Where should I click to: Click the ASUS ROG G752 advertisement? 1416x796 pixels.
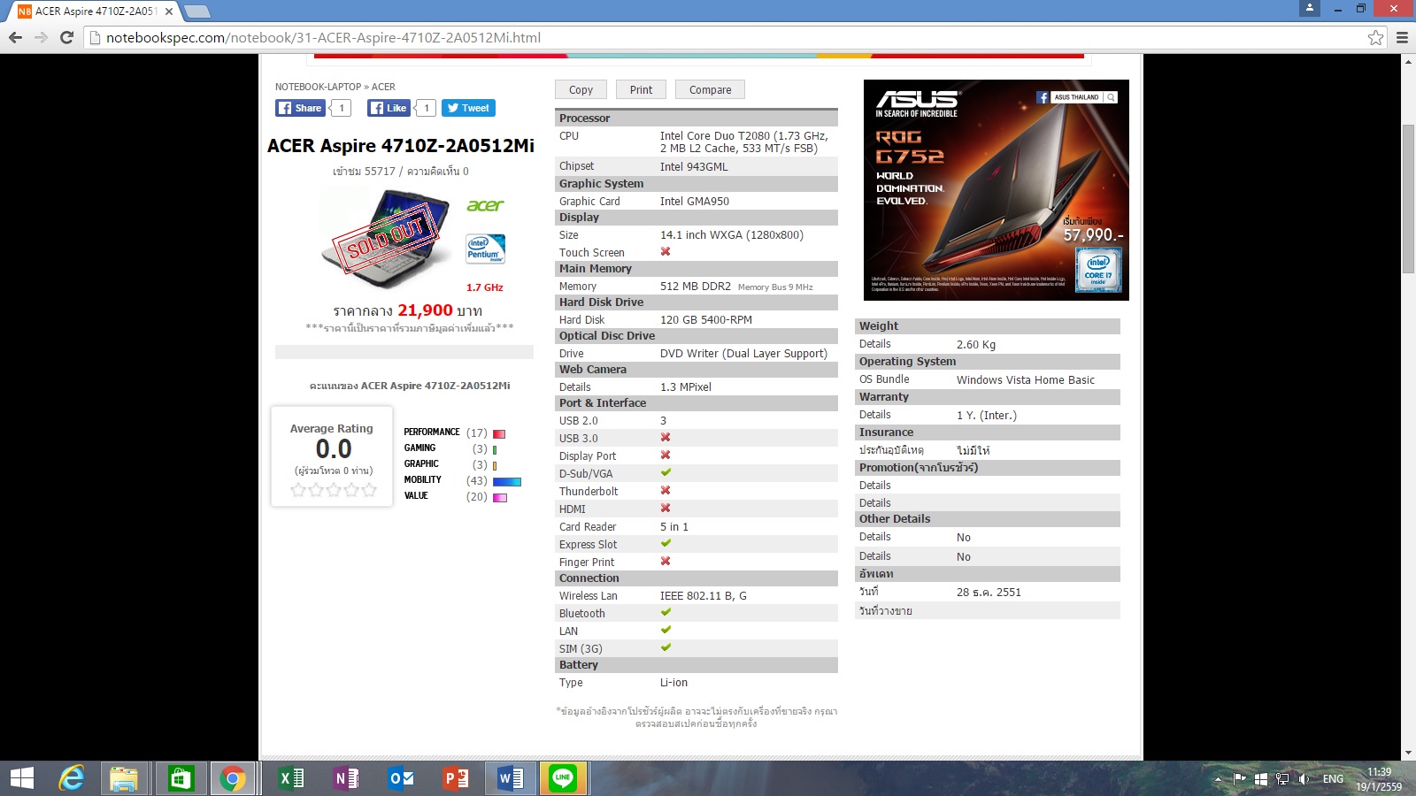coord(996,190)
